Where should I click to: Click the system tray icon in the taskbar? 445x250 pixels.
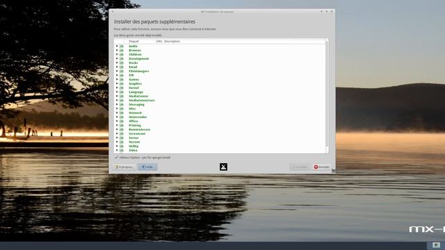tap(436, 245)
